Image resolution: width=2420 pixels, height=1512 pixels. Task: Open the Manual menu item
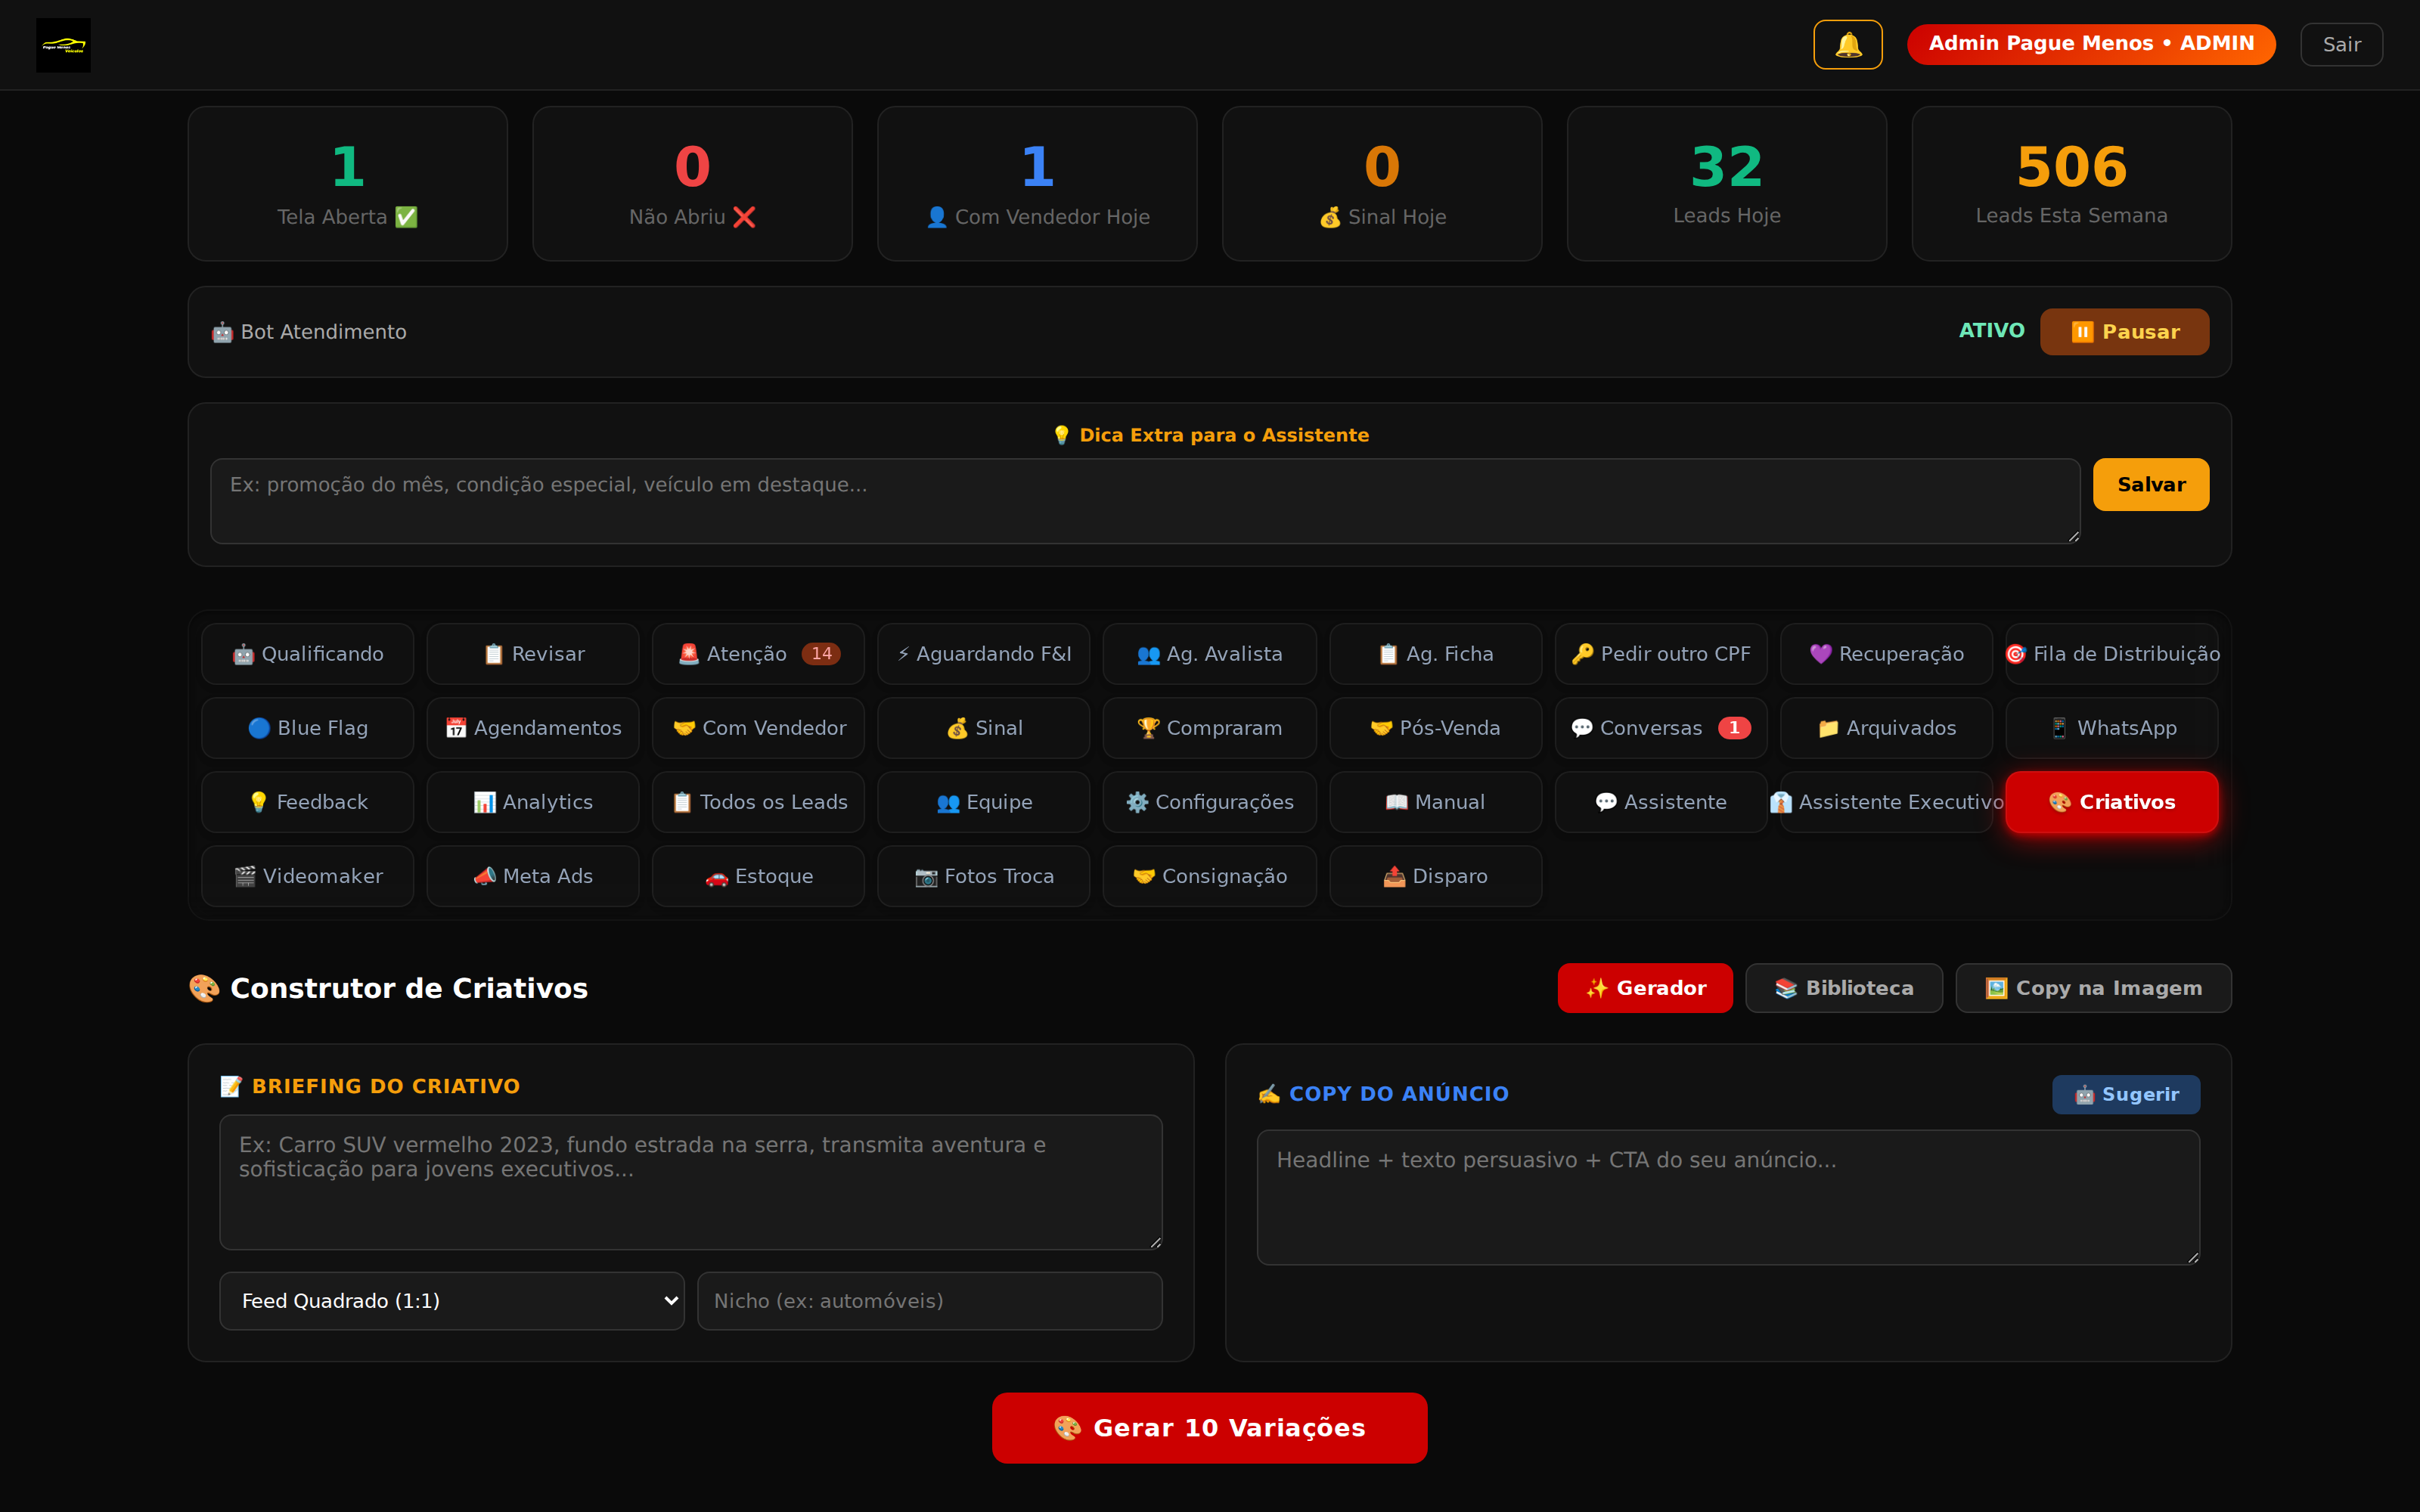[1435, 802]
